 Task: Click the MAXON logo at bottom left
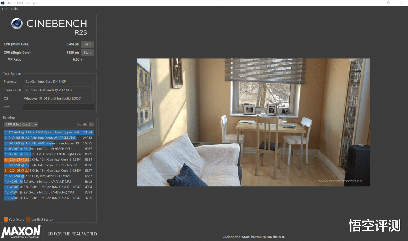coord(21,232)
